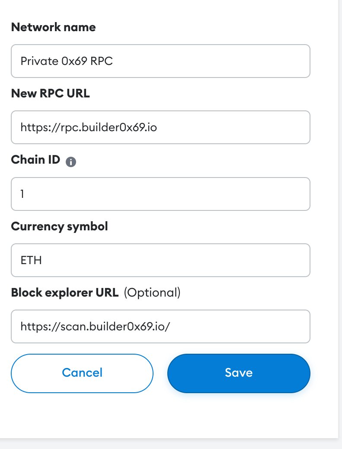Click the "New RPC URL" label
This screenshot has width=342, height=449.
50,94
